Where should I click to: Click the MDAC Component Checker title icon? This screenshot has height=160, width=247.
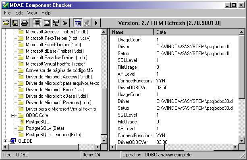point(5,5)
